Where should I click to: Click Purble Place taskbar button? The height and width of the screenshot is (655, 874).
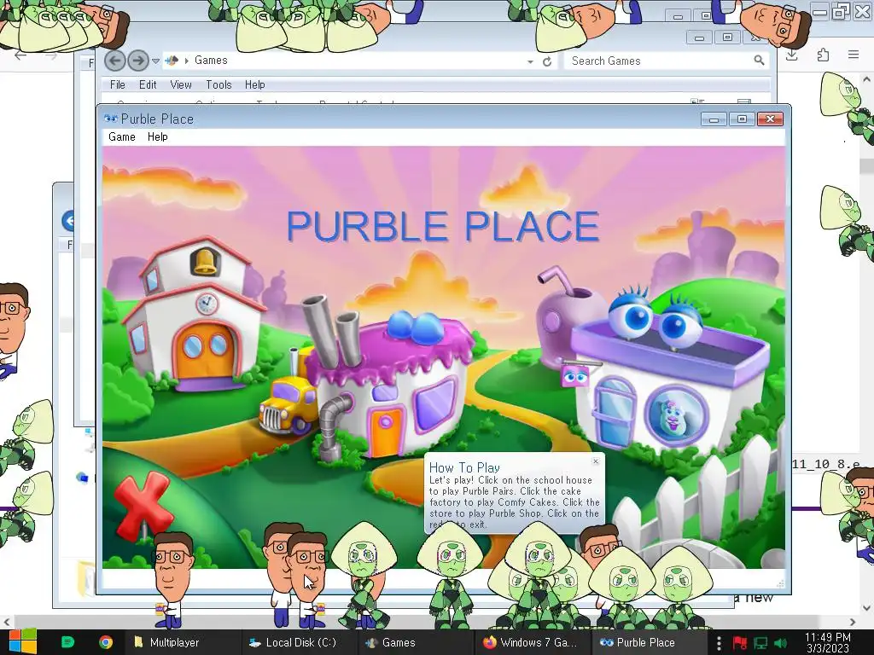[648, 642]
